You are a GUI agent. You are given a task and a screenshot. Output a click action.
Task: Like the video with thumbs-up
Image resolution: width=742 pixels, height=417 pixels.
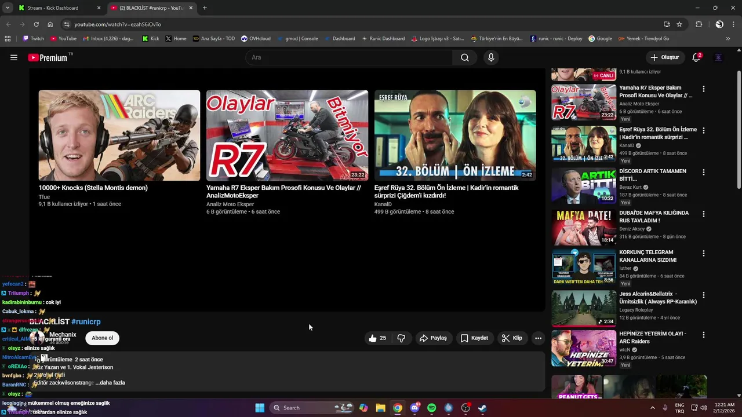tap(377, 338)
